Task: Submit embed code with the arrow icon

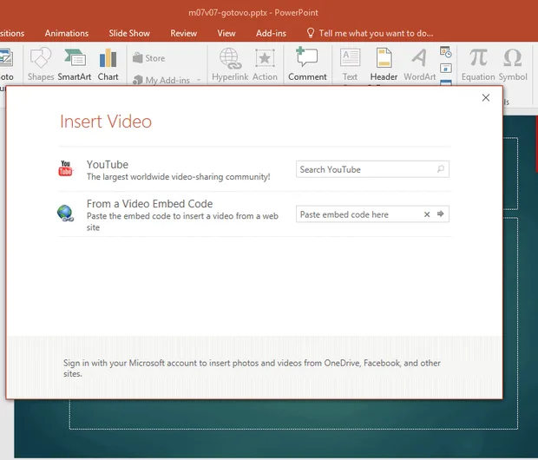Action: (x=441, y=214)
